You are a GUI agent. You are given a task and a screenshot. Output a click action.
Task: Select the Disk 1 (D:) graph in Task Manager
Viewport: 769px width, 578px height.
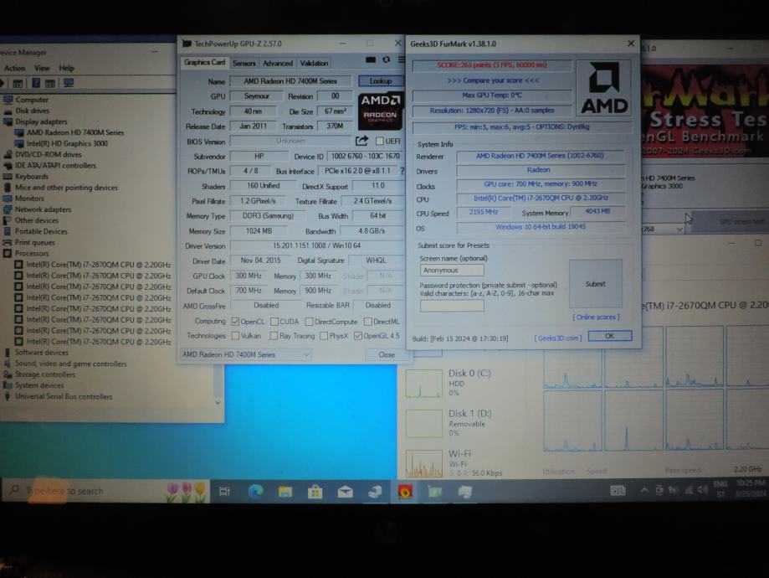coord(423,423)
